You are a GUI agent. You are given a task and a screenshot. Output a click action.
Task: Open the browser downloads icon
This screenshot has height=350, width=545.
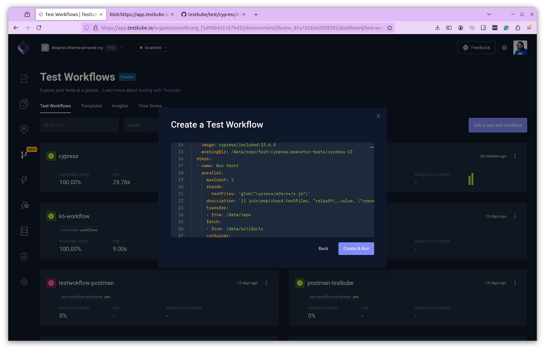pyautogui.click(x=437, y=28)
